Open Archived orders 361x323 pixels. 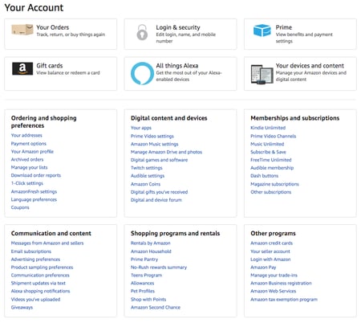(x=27, y=159)
